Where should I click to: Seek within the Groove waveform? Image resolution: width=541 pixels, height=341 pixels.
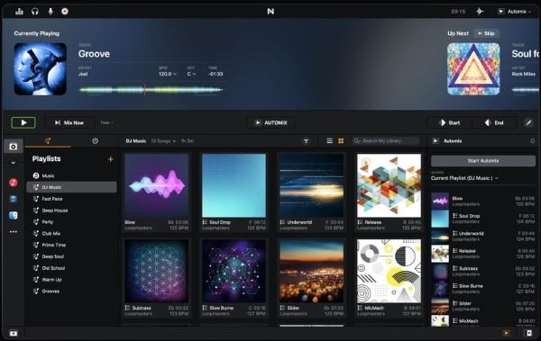(x=151, y=90)
